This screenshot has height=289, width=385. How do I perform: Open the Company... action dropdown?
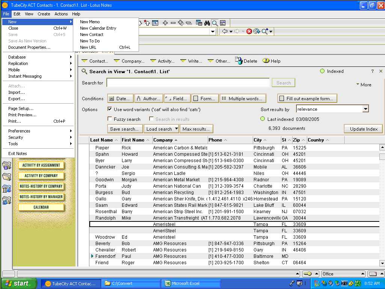coord(129,61)
